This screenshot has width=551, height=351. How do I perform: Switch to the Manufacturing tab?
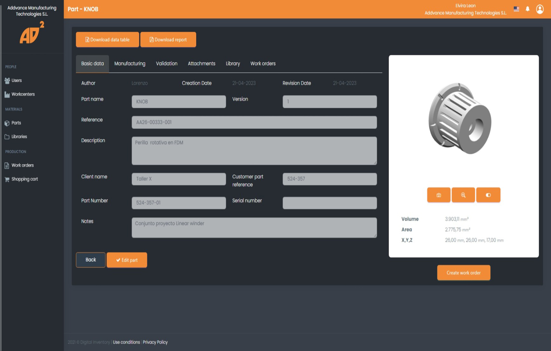pyautogui.click(x=130, y=64)
